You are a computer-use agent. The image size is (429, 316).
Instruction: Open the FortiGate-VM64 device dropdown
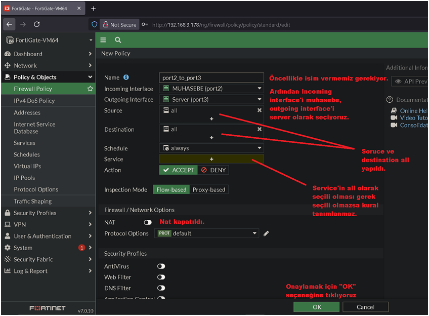[91, 40]
